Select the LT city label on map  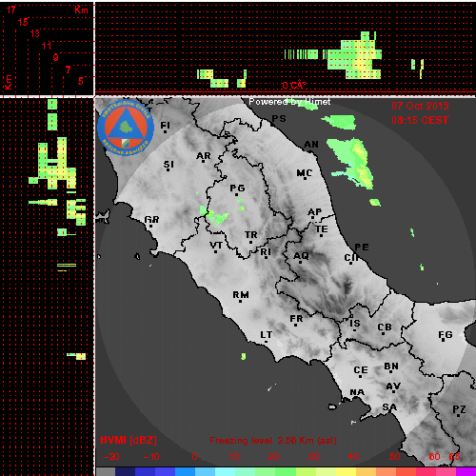tap(267, 335)
